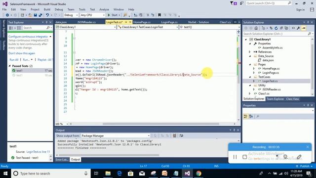This screenshot has height=178, width=316.
Task: Click Sign in at top right
Action: pyautogui.click(x=300, y=10)
